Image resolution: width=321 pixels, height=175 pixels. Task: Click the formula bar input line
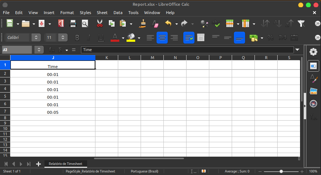[x=187, y=50]
